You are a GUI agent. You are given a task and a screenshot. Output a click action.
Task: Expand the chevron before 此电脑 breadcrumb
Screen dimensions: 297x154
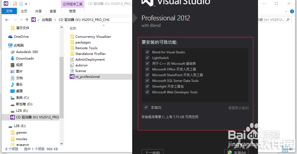[38, 20]
